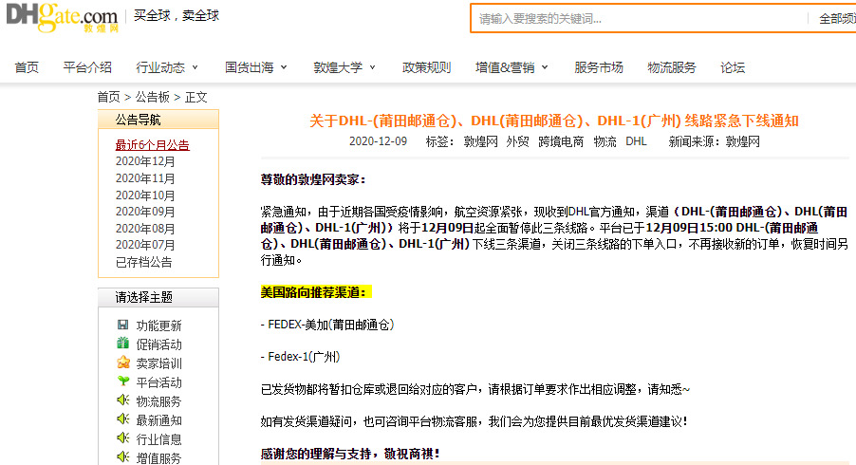Click in the keyword search input field
The width and height of the screenshot is (856, 465).
tap(639, 19)
